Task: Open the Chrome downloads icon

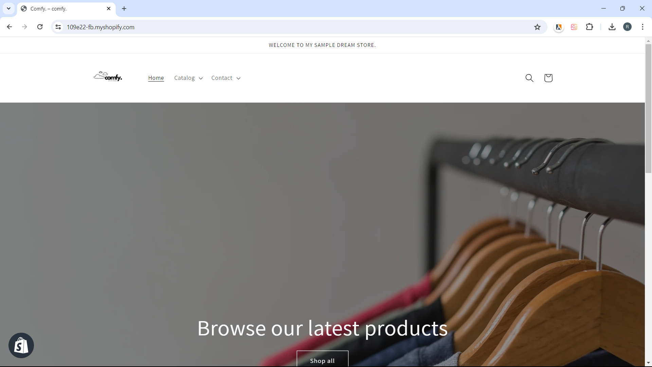Action: point(612,27)
